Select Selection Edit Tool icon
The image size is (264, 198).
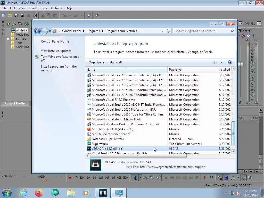pyautogui.click(x=152, y=178)
